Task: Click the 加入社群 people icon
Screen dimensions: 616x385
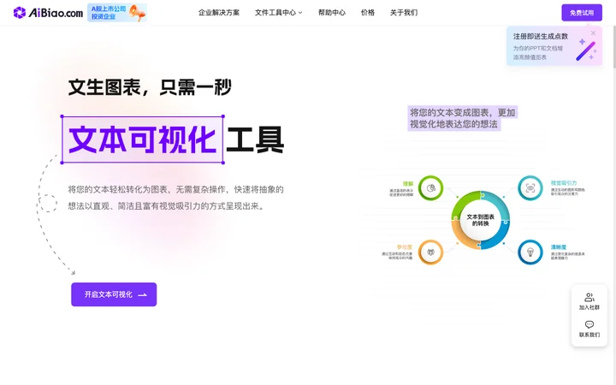Action: click(589, 297)
